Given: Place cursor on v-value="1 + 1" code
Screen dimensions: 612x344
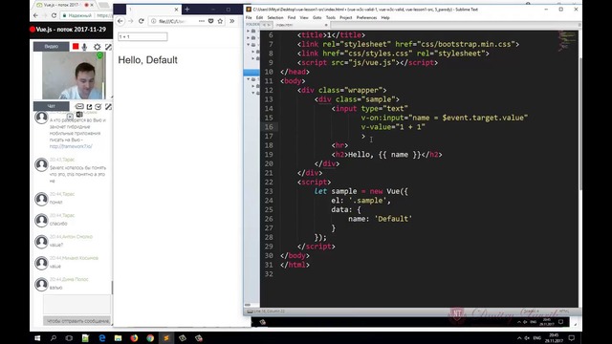Looking at the screenshot, I should click(393, 127).
